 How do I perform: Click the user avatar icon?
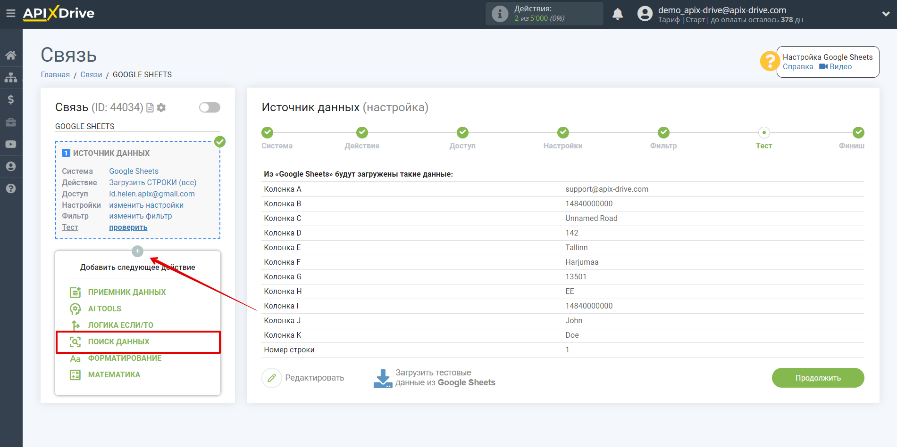click(645, 14)
